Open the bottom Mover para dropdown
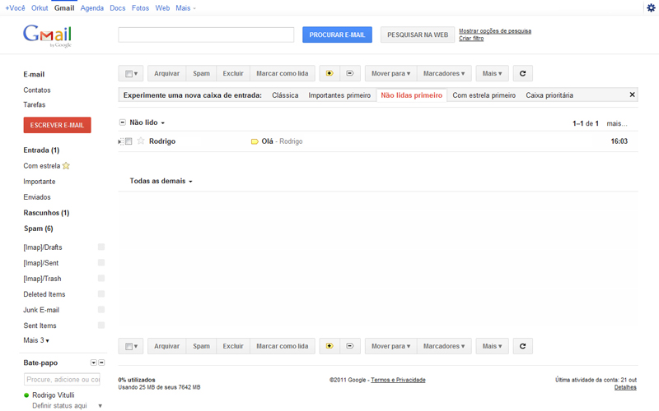Image resolution: width=659 pixels, height=411 pixels. click(390, 346)
